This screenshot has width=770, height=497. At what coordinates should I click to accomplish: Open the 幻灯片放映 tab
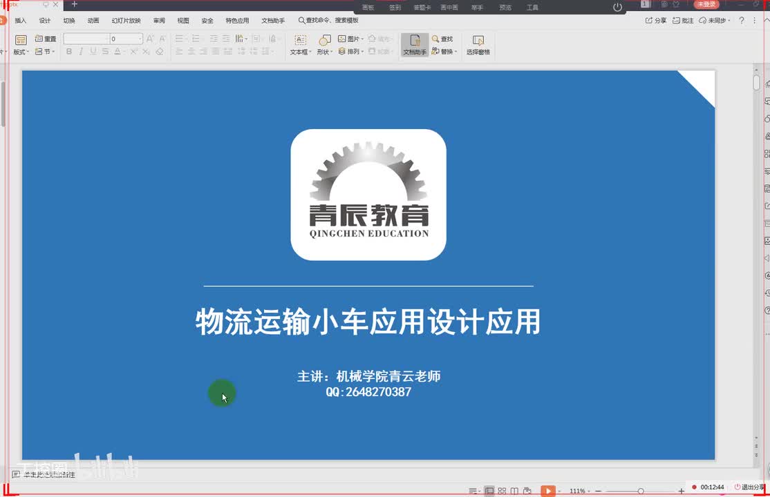pyautogui.click(x=126, y=21)
